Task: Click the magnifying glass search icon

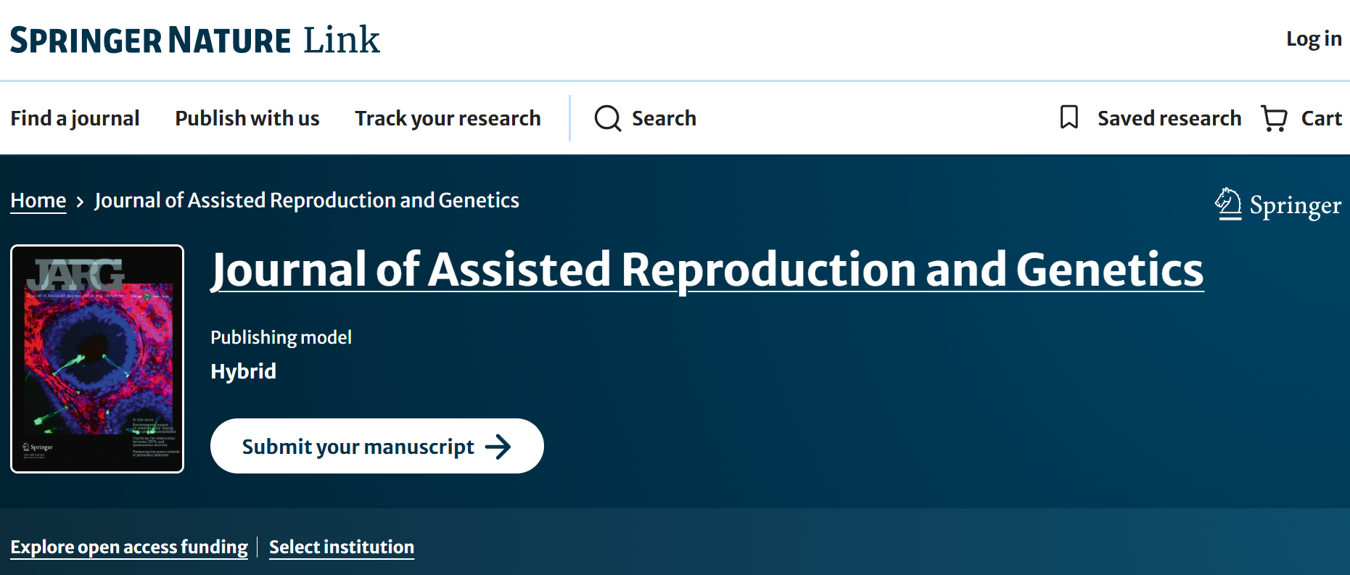Action: [607, 118]
